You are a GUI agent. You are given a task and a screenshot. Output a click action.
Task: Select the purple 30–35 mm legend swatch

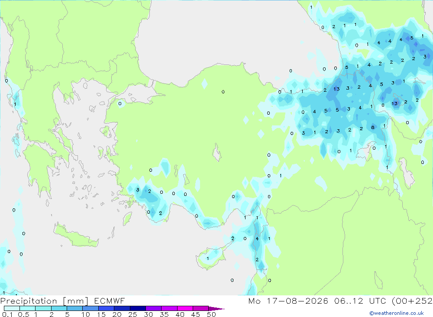154,308
